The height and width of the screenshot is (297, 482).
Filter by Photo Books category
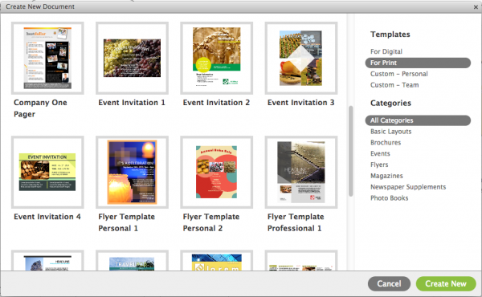point(389,197)
